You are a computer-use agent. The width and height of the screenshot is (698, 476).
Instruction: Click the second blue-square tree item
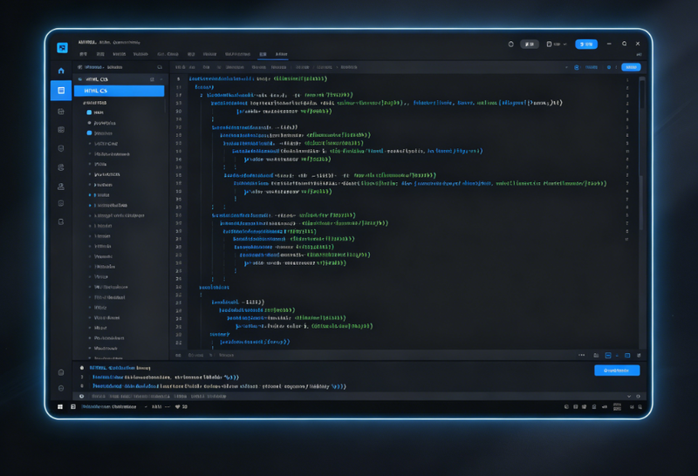point(89,133)
